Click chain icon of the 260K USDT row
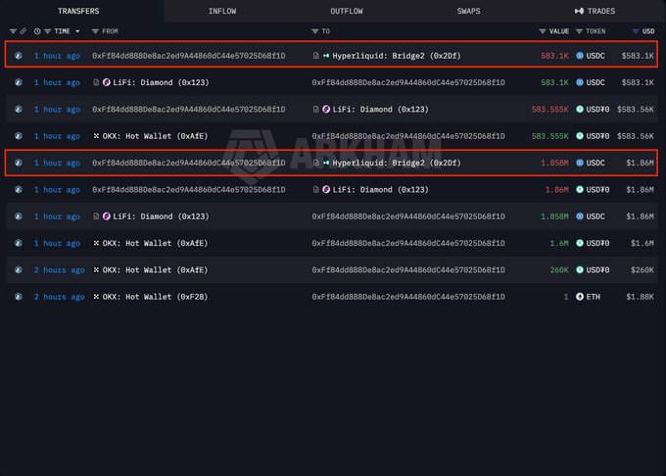The width and height of the screenshot is (666, 476). pyautogui.click(x=19, y=270)
